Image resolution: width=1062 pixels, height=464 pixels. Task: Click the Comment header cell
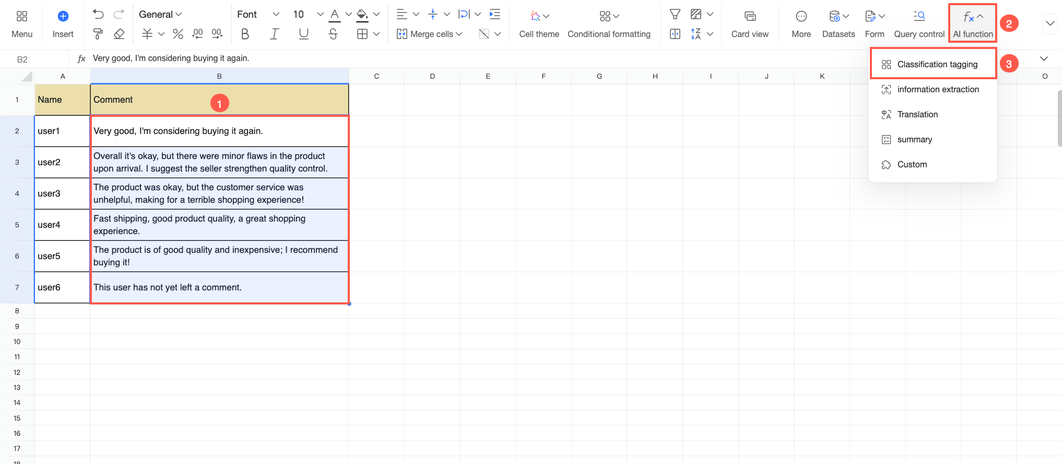pos(219,100)
